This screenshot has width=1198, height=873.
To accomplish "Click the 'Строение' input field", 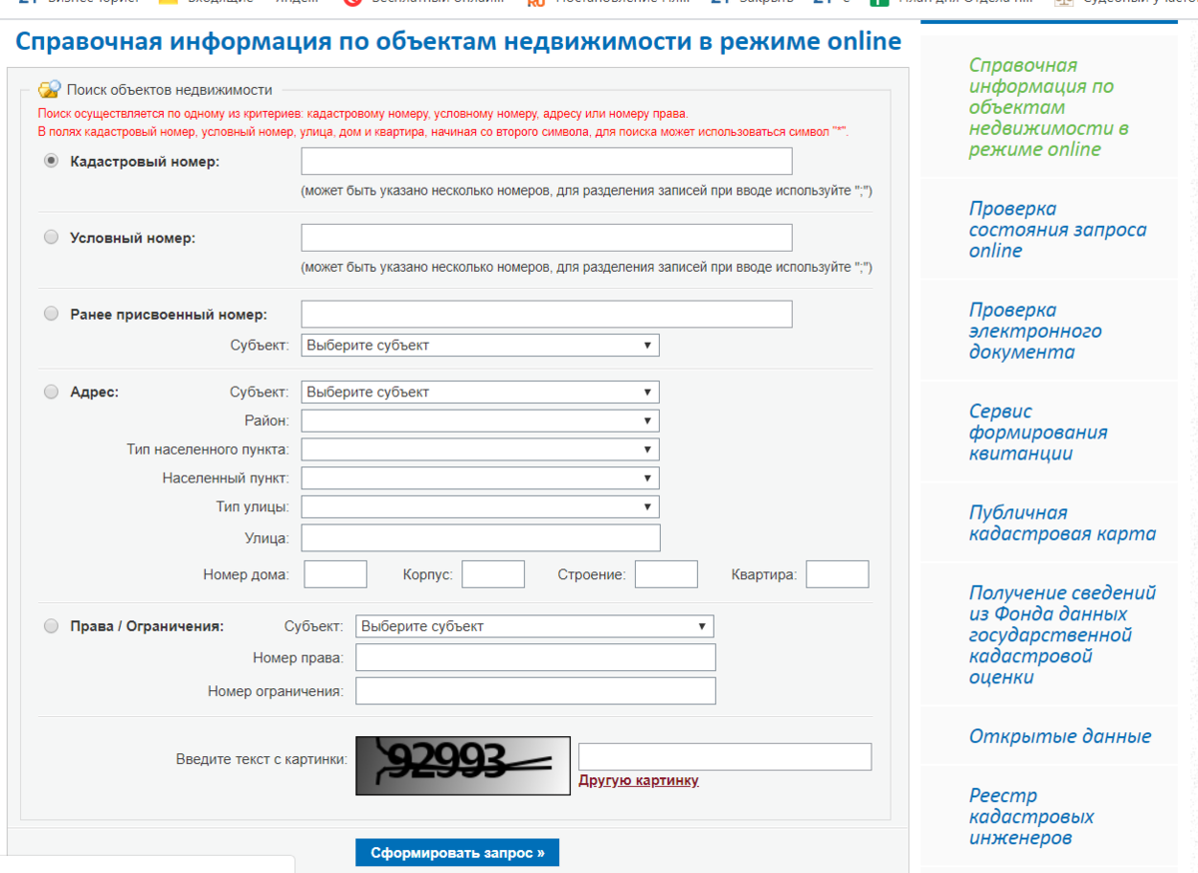I will click(666, 574).
